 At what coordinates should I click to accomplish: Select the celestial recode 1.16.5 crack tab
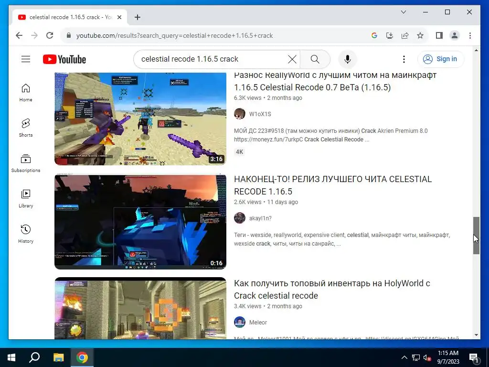[70, 17]
